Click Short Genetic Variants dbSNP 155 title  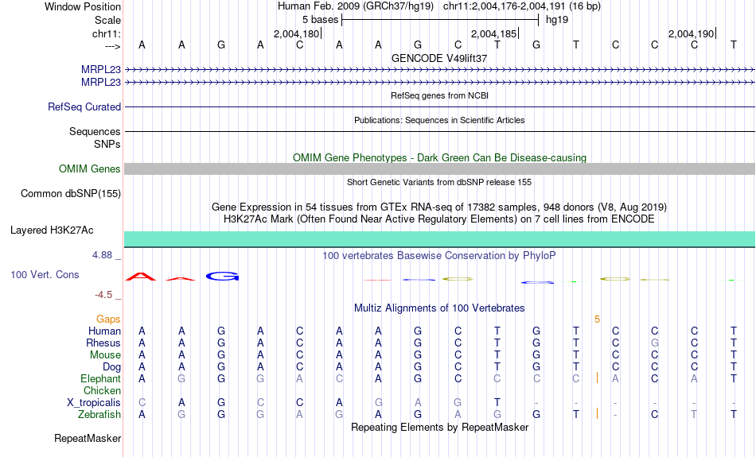439,182
